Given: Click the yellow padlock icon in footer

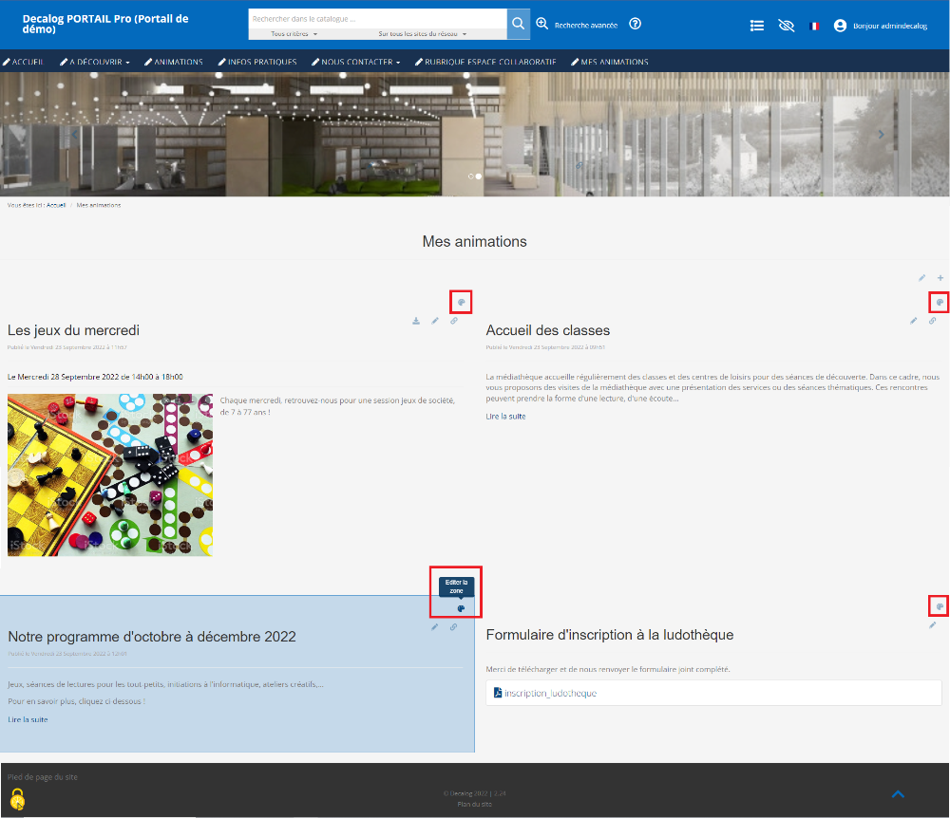Looking at the screenshot, I should coord(17,799).
